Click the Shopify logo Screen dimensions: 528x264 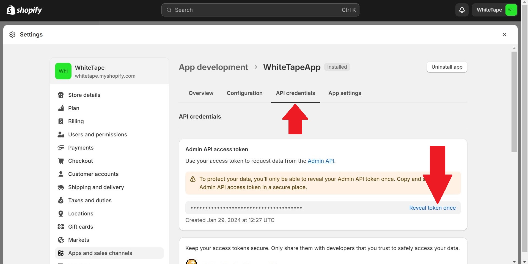click(x=24, y=10)
